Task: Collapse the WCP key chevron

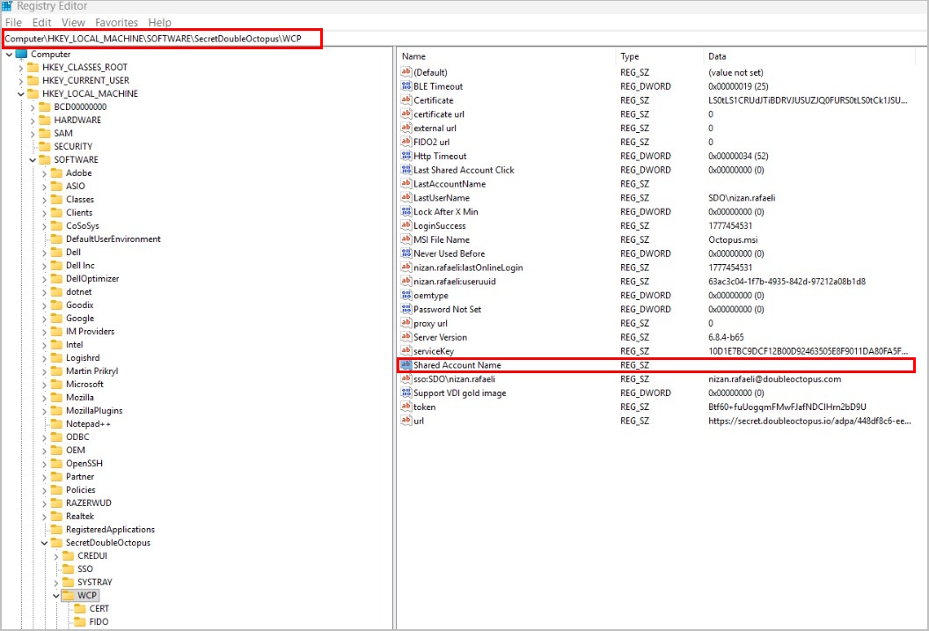Action: pos(57,596)
